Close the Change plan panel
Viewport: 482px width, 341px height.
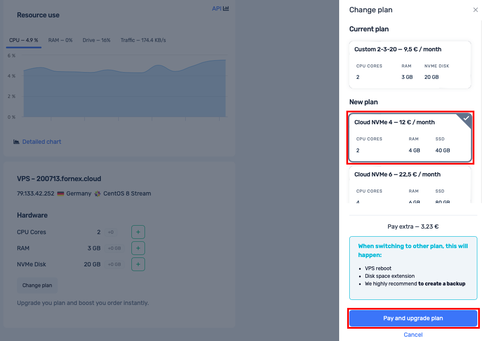point(475,10)
